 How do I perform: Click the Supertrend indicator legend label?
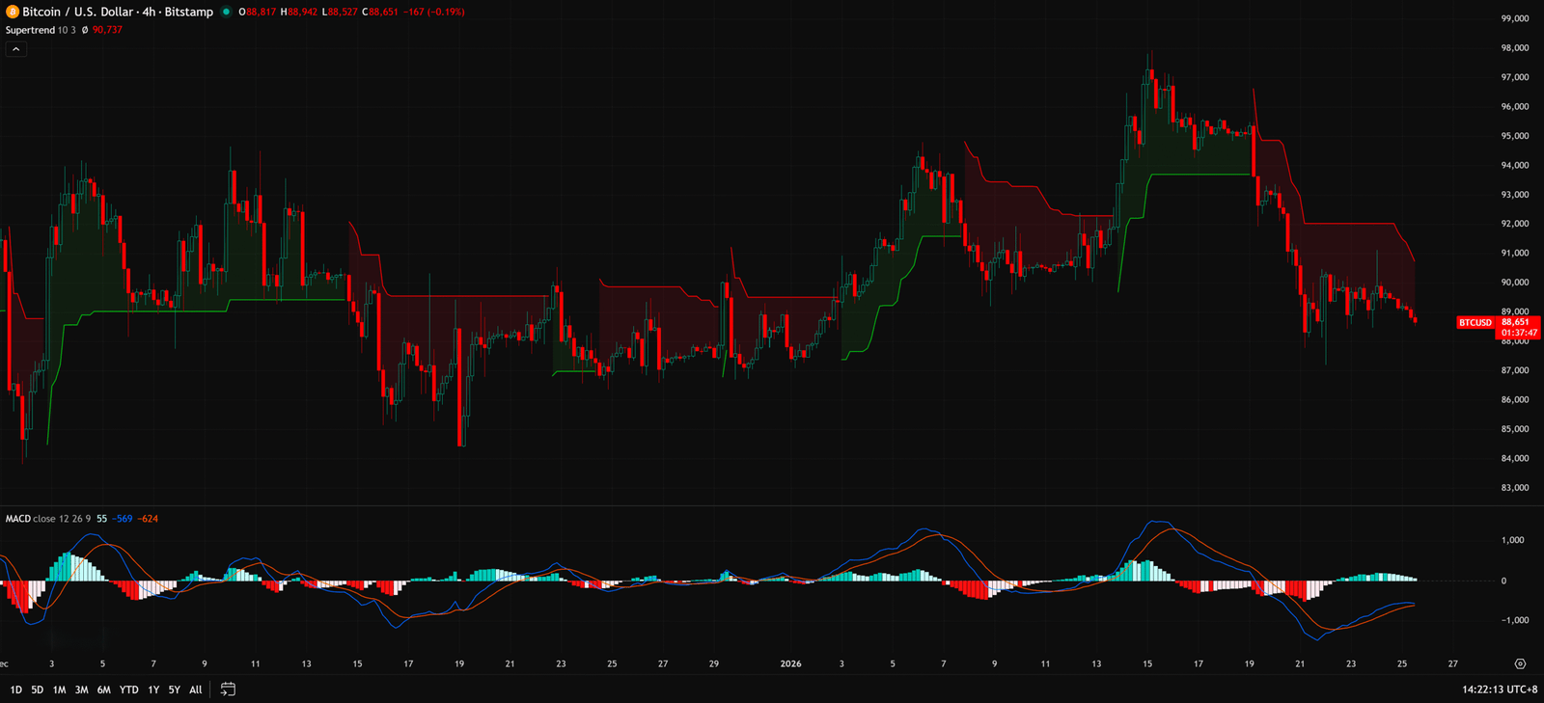[30, 30]
